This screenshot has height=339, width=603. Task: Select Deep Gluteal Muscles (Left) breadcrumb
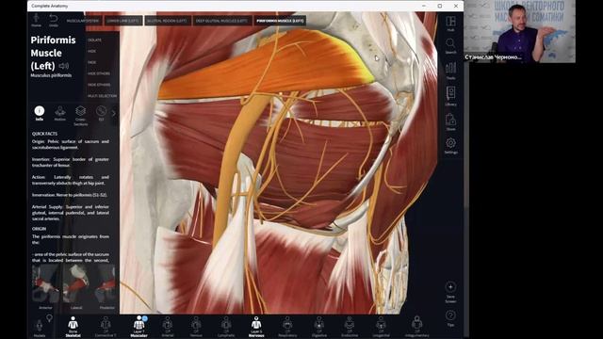tap(221, 21)
